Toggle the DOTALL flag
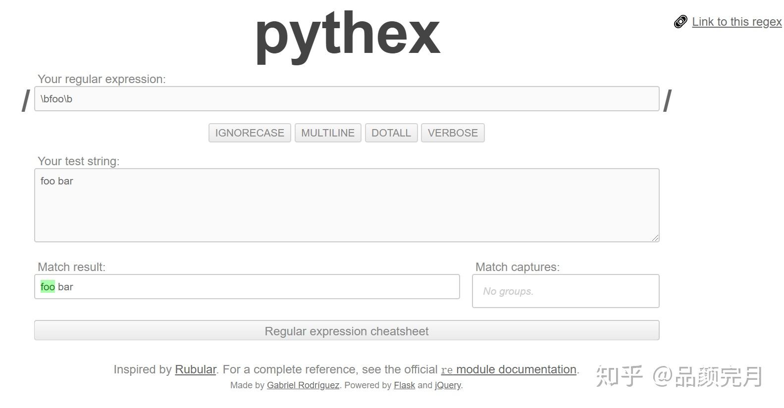 coord(391,133)
